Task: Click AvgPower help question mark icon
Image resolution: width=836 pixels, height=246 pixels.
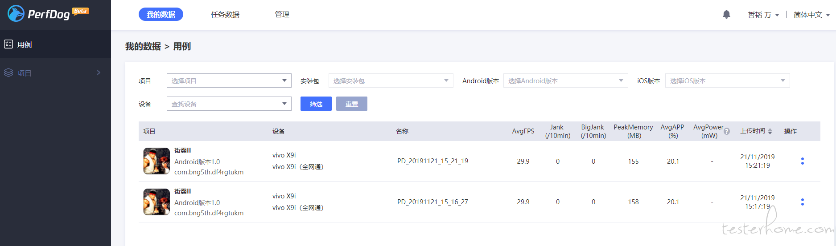Action: (727, 131)
